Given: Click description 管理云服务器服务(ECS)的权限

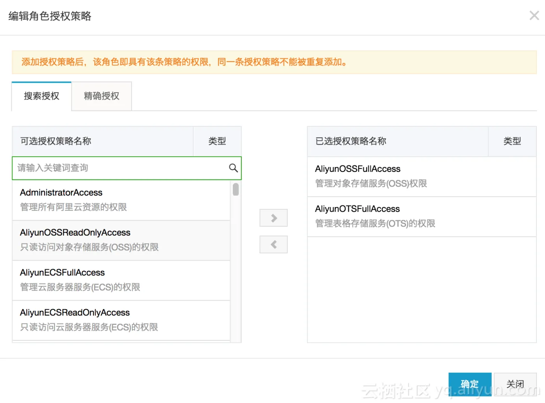Looking at the screenshot, I should 80,287.
